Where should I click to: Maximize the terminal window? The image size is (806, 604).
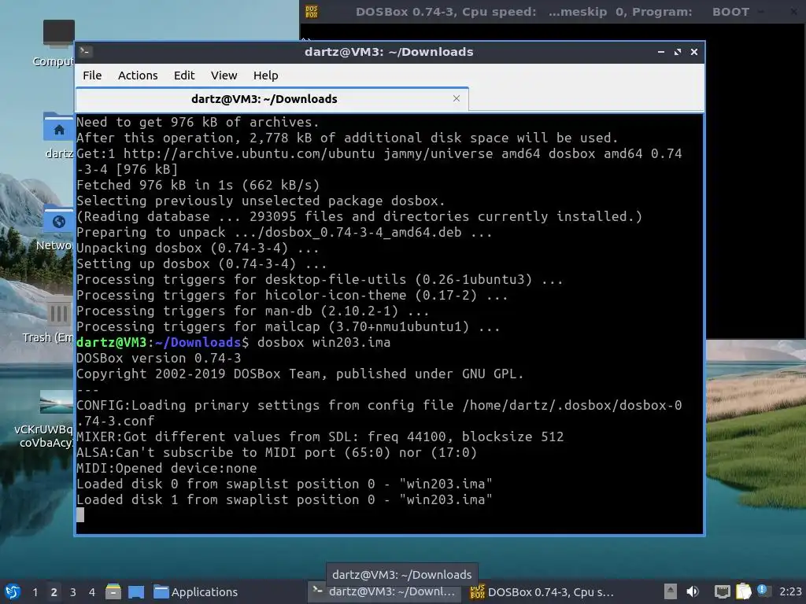[678, 52]
